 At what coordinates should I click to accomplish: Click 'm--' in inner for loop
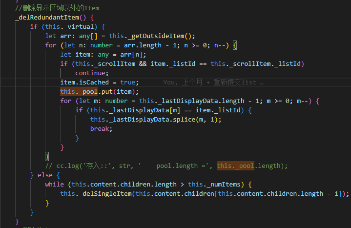pos(302,101)
